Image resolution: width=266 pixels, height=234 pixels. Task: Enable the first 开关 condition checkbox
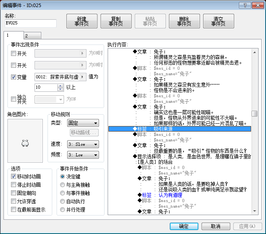pyautogui.click(x=13, y=54)
